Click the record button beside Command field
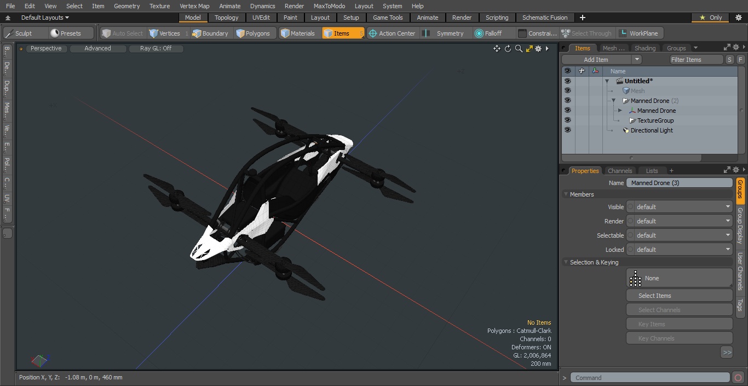The image size is (748, 386). [738, 377]
